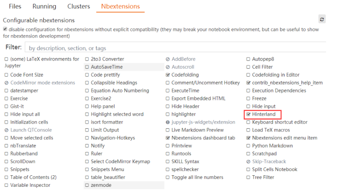The width and height of the screenshot is (338, 191).
Task: Switch to the Files tab
Action: (15, 6)
